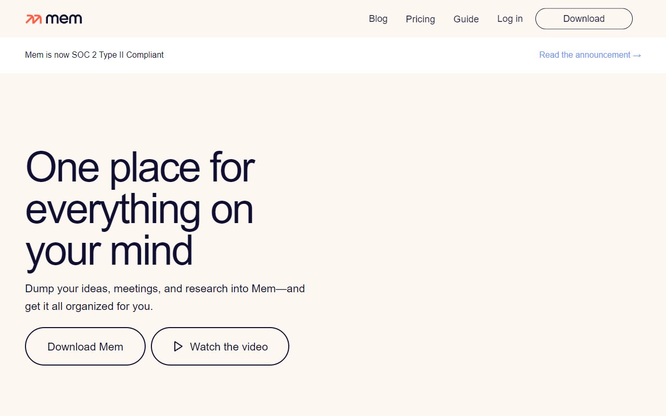Image resolution: width=666 pixels, height=416 pixels.
Task: Navigate to Pricing from the top navigation
Action: point(420,19)
